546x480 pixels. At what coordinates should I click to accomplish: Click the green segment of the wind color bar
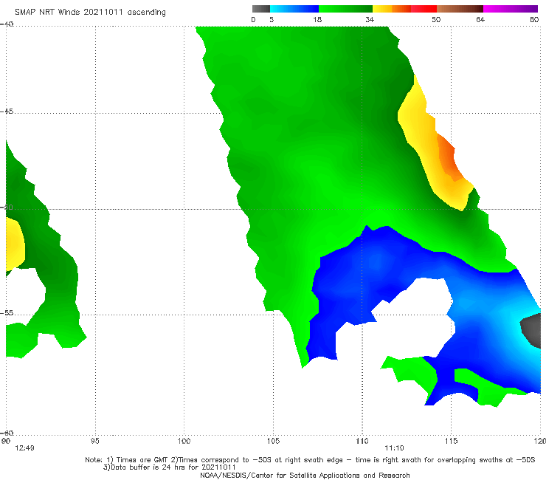click(345, 9)
